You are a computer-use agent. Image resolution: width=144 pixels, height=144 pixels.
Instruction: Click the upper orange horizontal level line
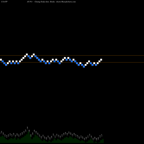coord(72,55)
